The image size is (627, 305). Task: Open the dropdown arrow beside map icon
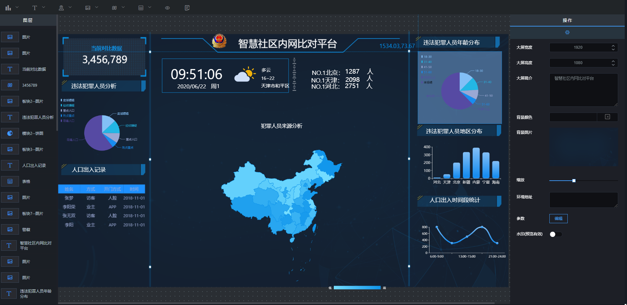pos(70,7)
